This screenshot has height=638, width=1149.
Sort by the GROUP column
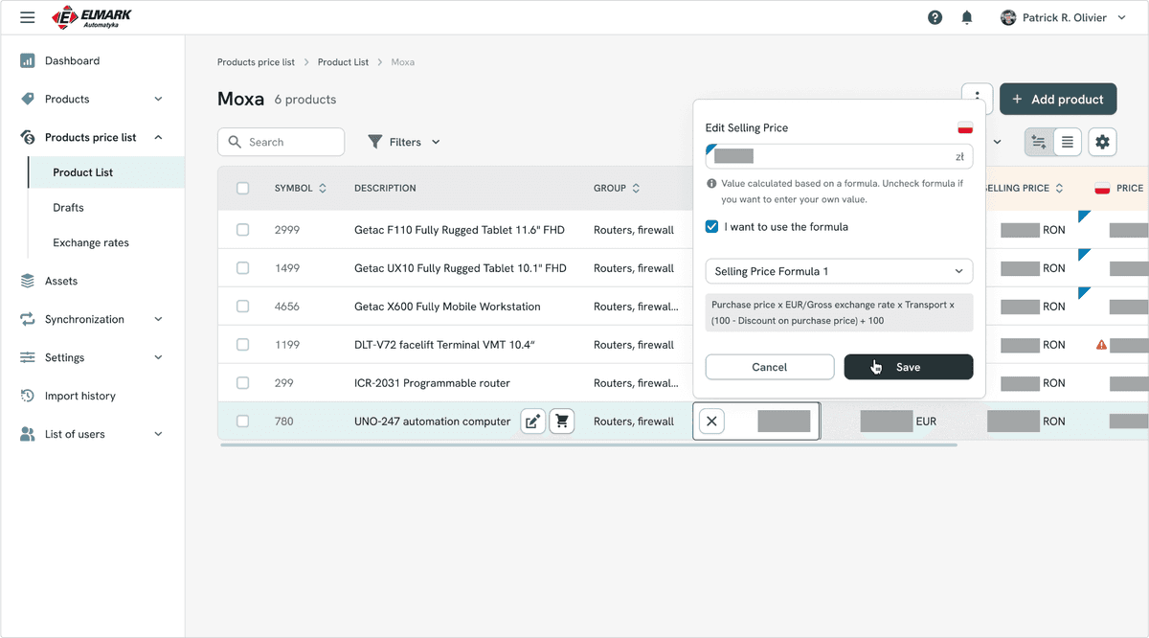point(617,188)
